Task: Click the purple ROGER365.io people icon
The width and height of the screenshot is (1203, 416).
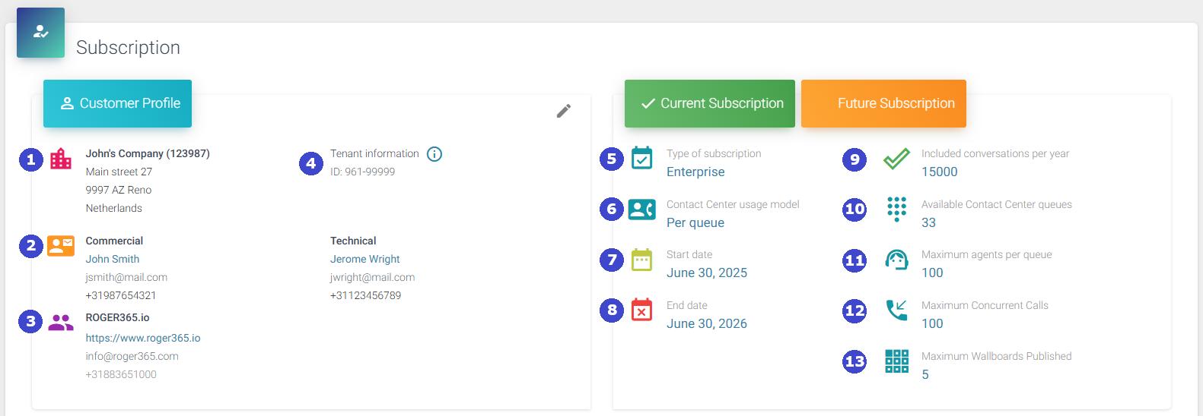Action: click(61, 323)
